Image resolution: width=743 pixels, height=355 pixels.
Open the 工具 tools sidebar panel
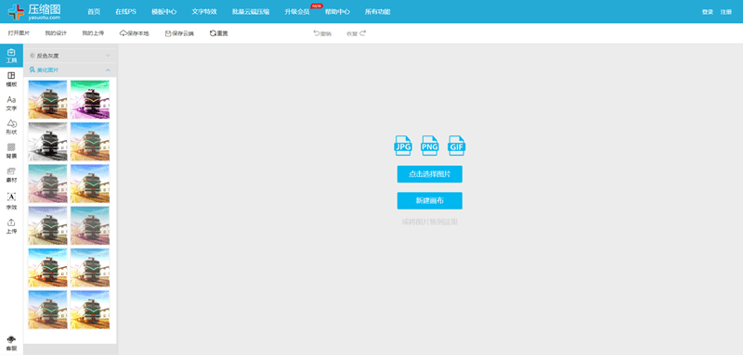tap(11, 56)
